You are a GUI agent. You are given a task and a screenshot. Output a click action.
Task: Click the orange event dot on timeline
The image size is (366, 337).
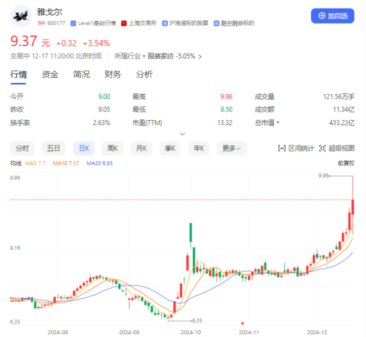pos(243,323)
